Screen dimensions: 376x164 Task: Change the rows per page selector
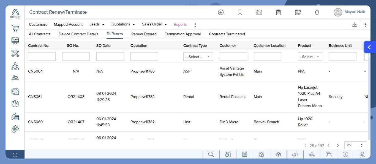point(355,145)
